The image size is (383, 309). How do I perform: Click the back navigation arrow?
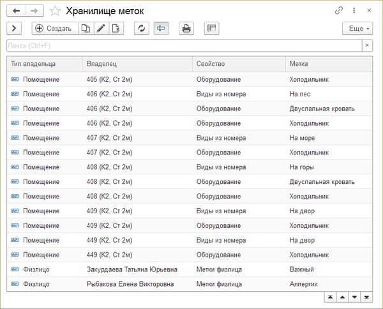tap(15, 10)
